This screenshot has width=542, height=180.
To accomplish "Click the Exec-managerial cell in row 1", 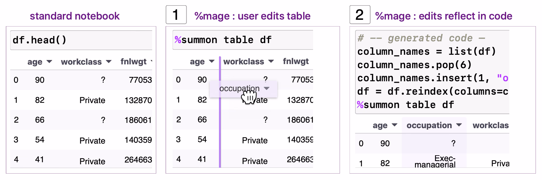I will (x=435, y=161).
